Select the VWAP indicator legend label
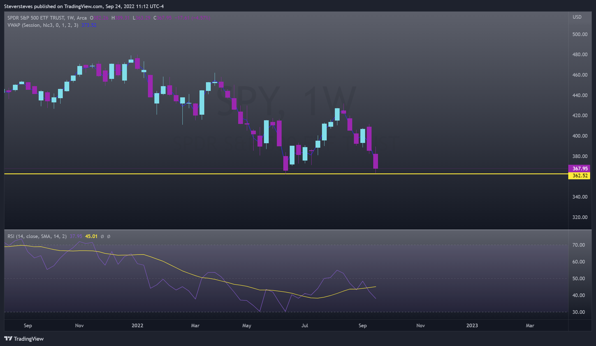Viewport: 596px width, 346px height. [43, 25]
